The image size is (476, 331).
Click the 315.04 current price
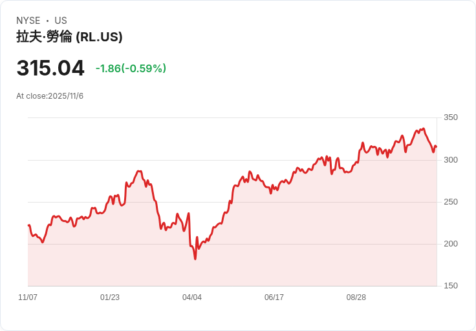click(50, 68)
